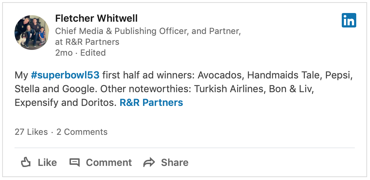The height and width of the screenshot is (180, 370).
Task: Click the Share button label
Action: pyautogui.click(x=175, y=163)
